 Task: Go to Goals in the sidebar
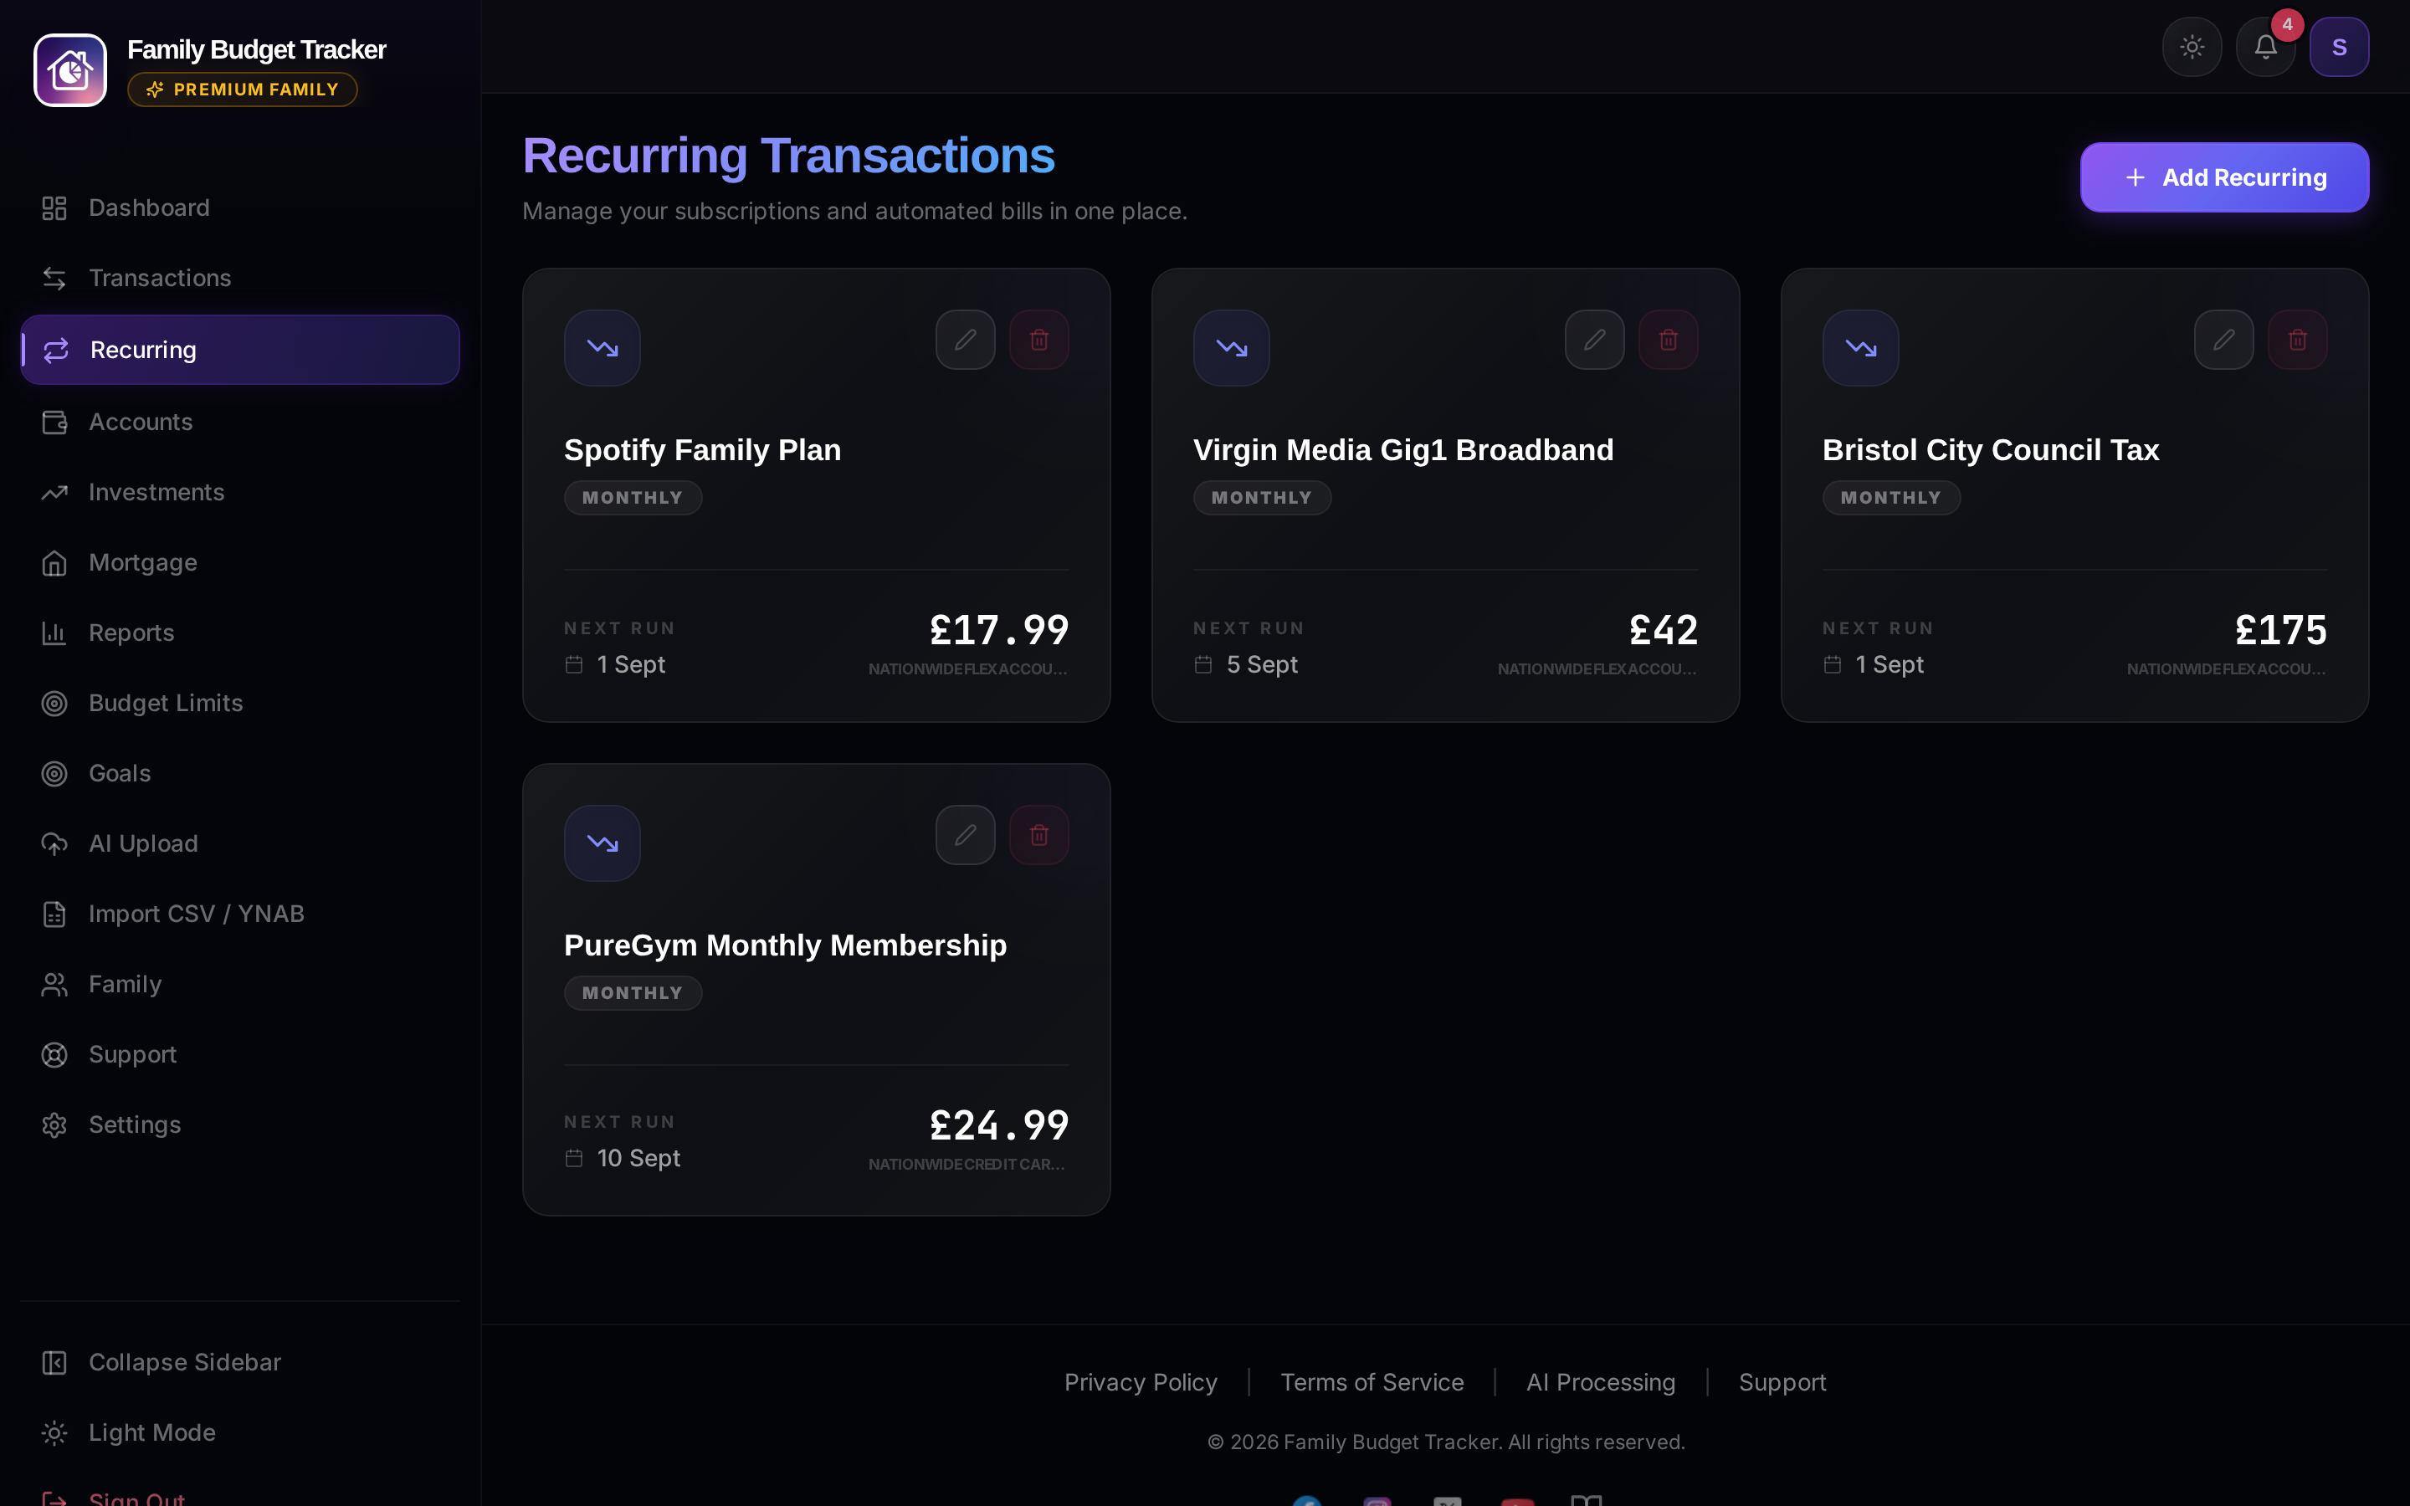click(240, 773)
